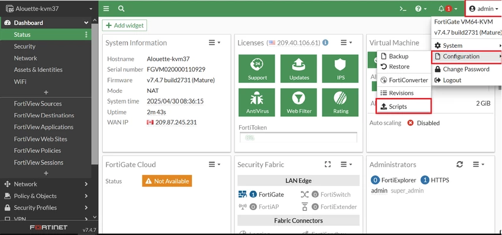Click the Fortinet logo
This screenshot has width=502, height=235.
[x=48, y=227]
